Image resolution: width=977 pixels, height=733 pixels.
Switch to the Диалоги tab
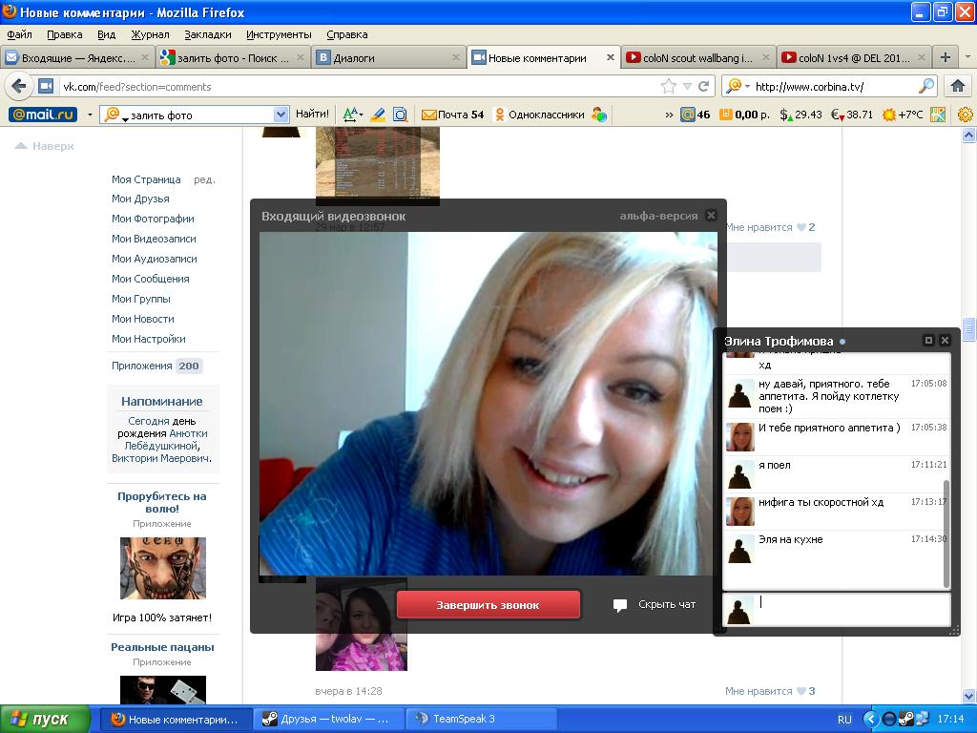click(x=387, y=58)
